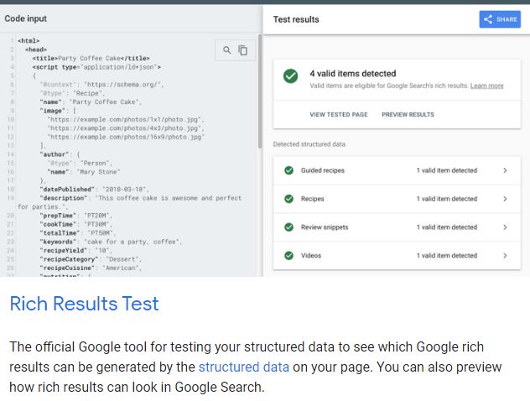Copy code with the clipboard icon
This screenshot has width=530, height=401.
(x=242, y=50)
